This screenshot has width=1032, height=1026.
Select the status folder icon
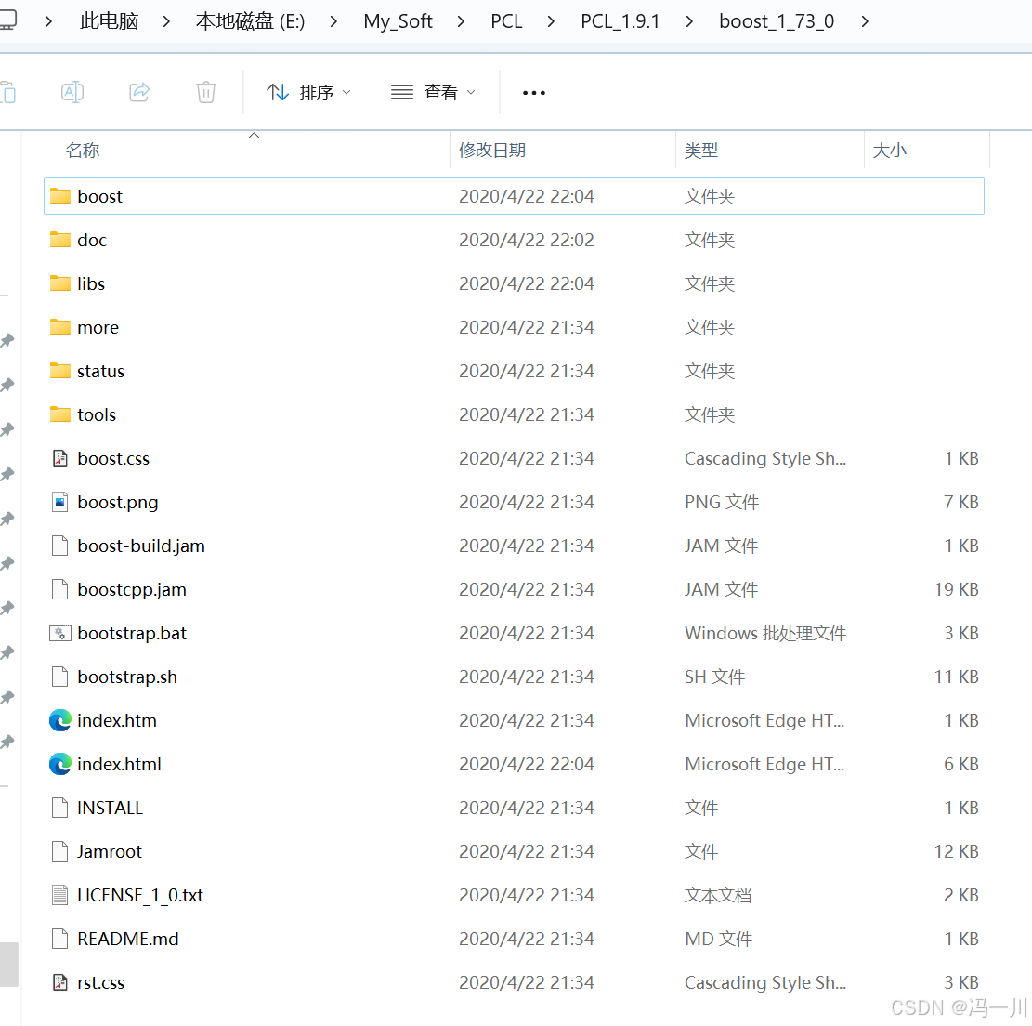(59, 370)
